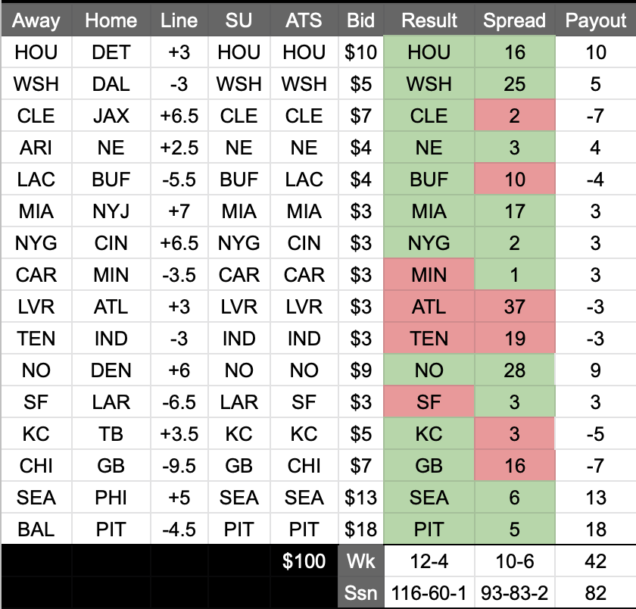The width and height of the screenshot is (636, 609).
Task: Click the green spread cell showing 28
Action: 515,370
